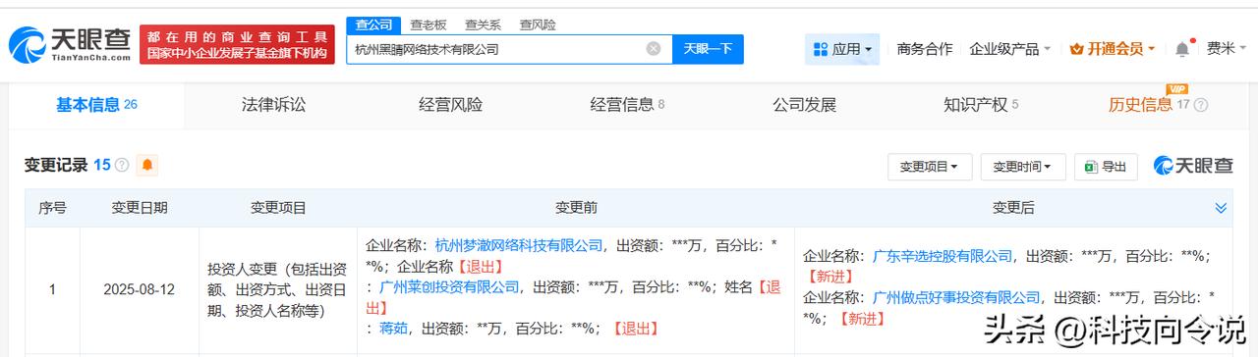Open the TianYanCha logo homepage

(x=69, y=44)
